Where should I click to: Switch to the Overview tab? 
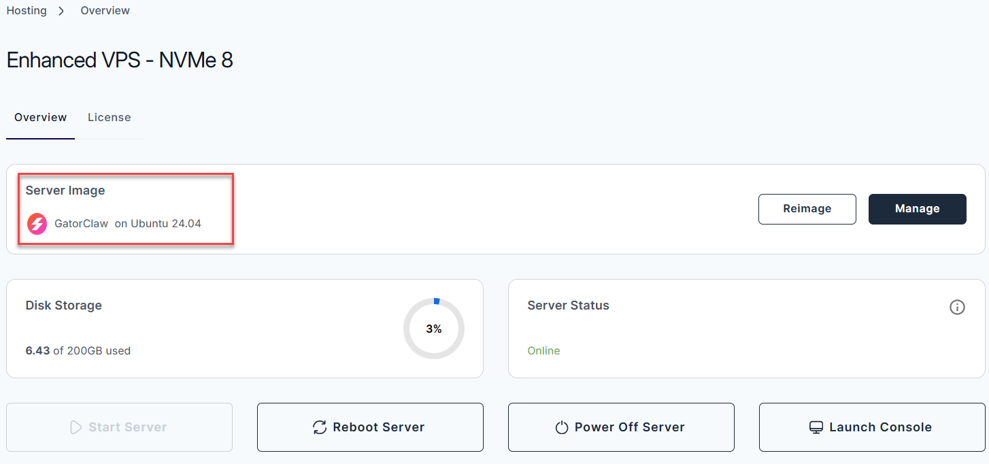(x=41, y=118)
